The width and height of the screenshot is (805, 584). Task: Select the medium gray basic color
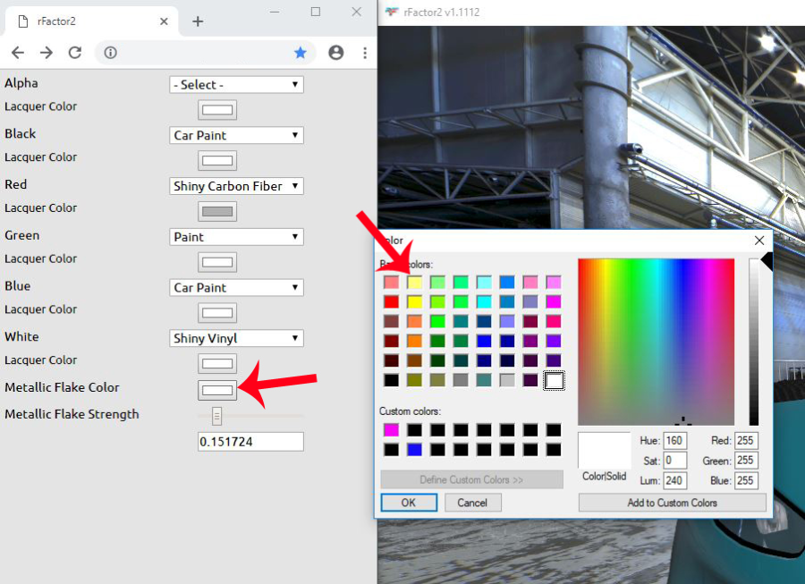pyautogui.click(x=461, y=380)
